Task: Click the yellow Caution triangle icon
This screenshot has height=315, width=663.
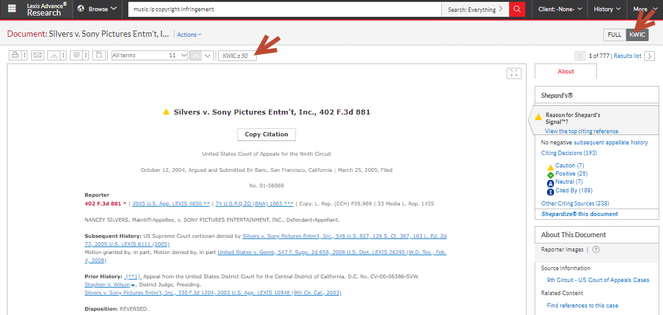Action: (x=551, y=167)
